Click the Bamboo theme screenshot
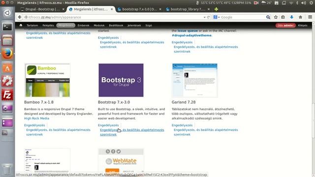Image resolution: width=315 pixels, height=177 pixels. (47, 80)
